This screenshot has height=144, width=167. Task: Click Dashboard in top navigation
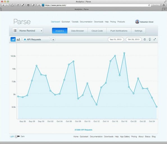(56, 22)
